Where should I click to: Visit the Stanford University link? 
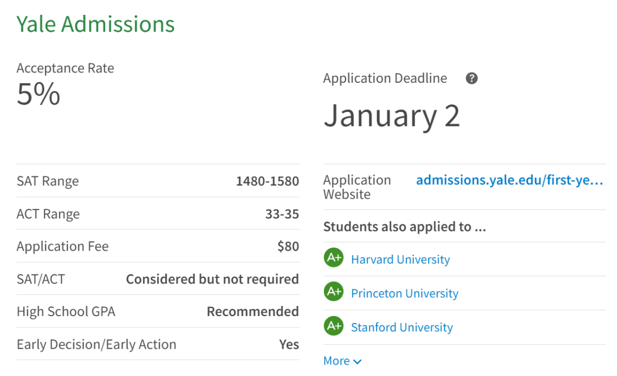click(402, 328)
